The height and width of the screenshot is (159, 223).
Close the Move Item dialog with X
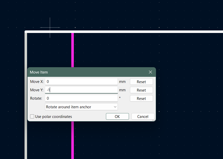[150, 72]
